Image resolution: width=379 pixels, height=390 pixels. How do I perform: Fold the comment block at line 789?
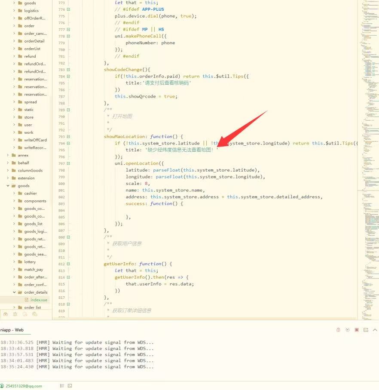pyautogui.click(x=68, y=110)
